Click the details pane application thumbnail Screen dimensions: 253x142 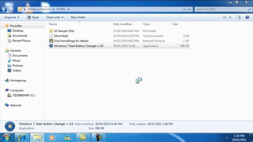[10, 126]
